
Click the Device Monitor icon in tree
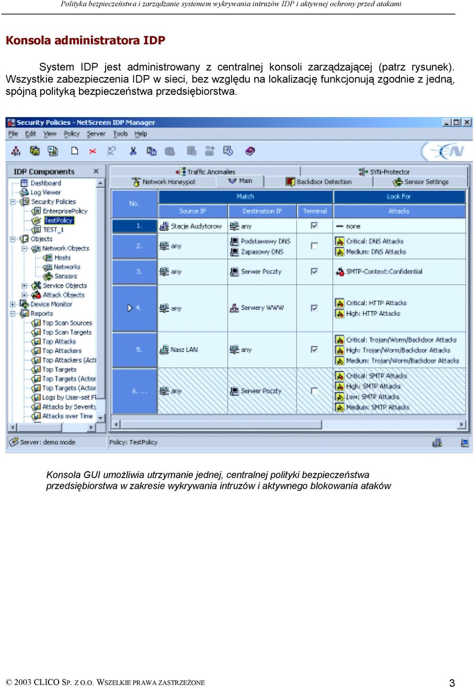(x=24, y=305)
